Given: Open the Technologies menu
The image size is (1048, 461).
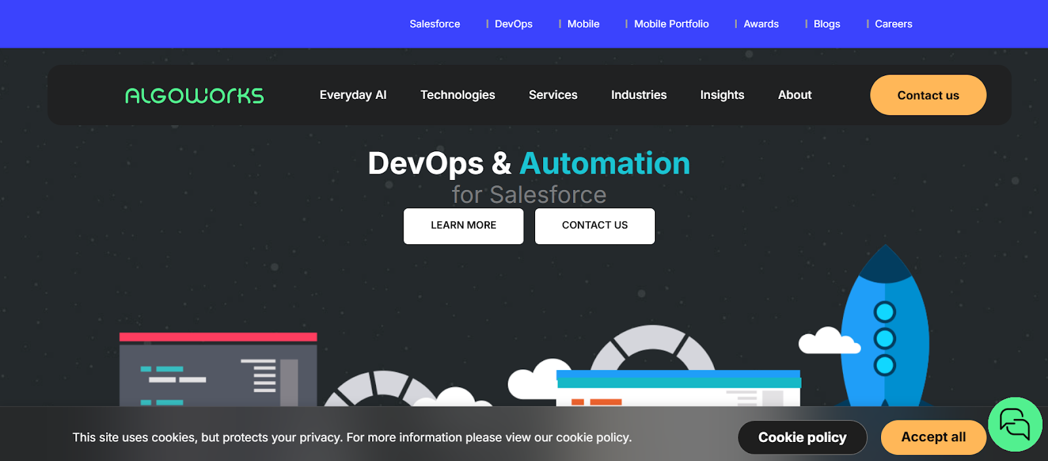Looking at the screenshot, I should (458, 95).
